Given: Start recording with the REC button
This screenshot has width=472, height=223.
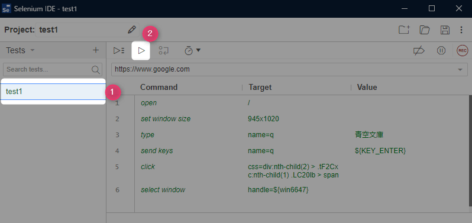Looking at the screenshot, I should coord(463,50).
